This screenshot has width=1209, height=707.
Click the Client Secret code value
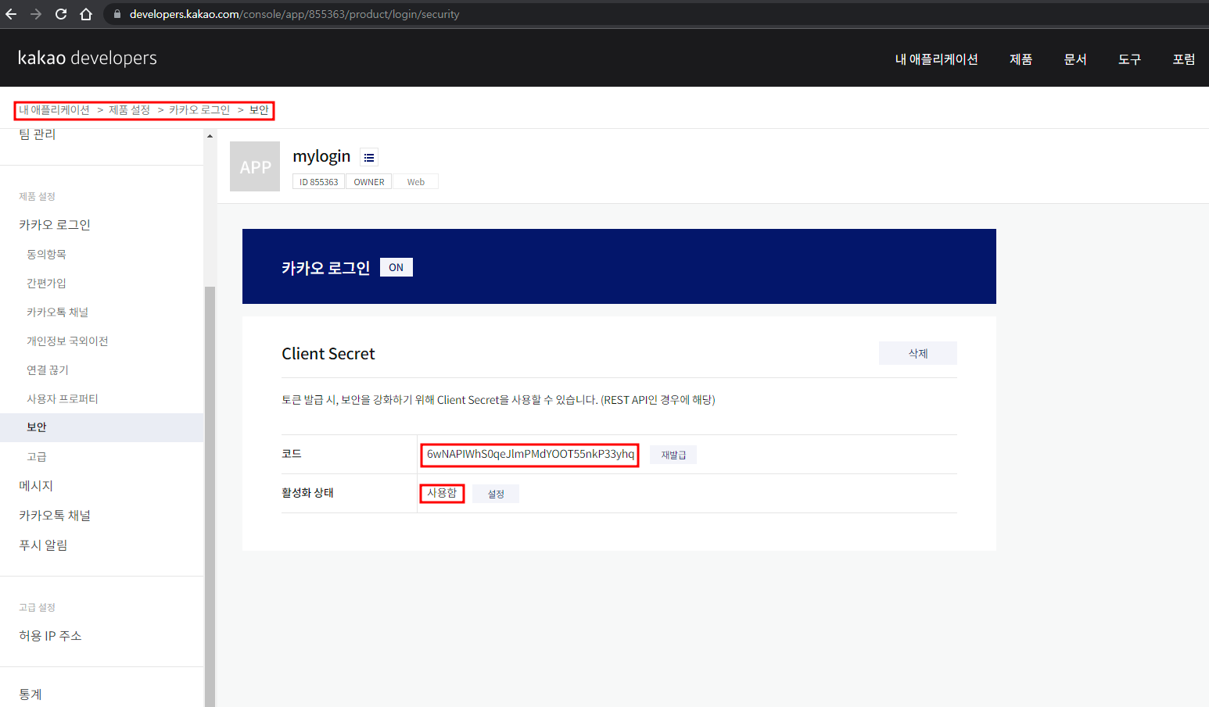[x=530, y=454]
